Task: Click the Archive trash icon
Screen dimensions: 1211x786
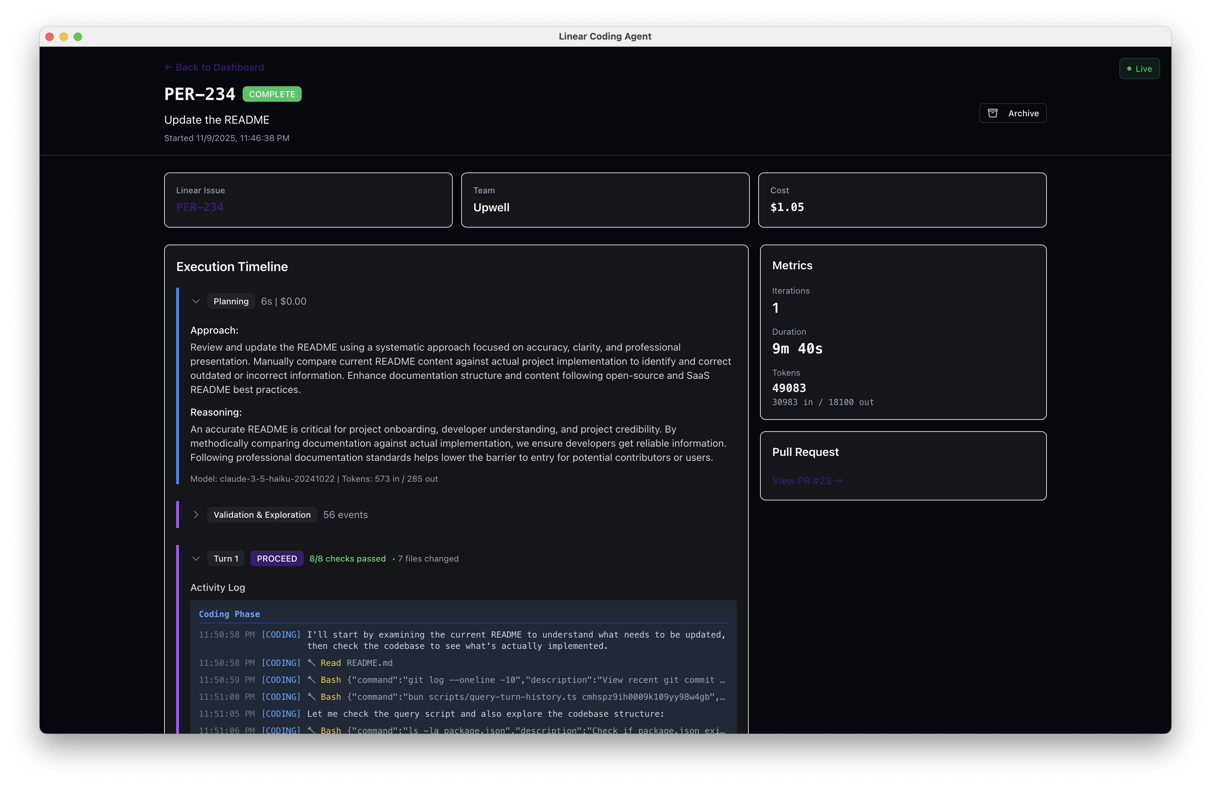Action: click(x=993, y=113)
